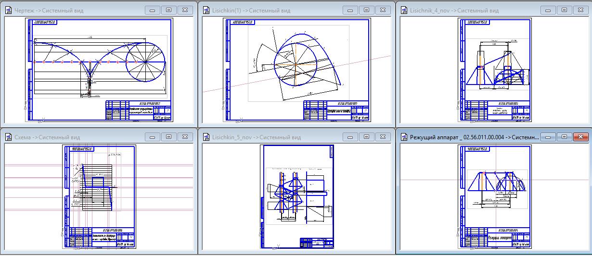Click the document icon of the Lisichnik_4_nov window
This screenshot has height=256, width=592.
point(404,10)
